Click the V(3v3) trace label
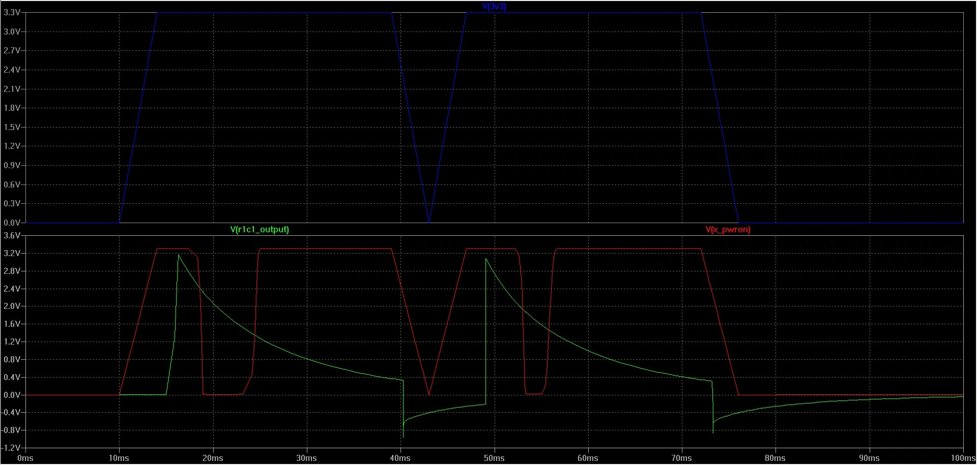This screenshot has width=977, height=465. (x=494, y=7)
